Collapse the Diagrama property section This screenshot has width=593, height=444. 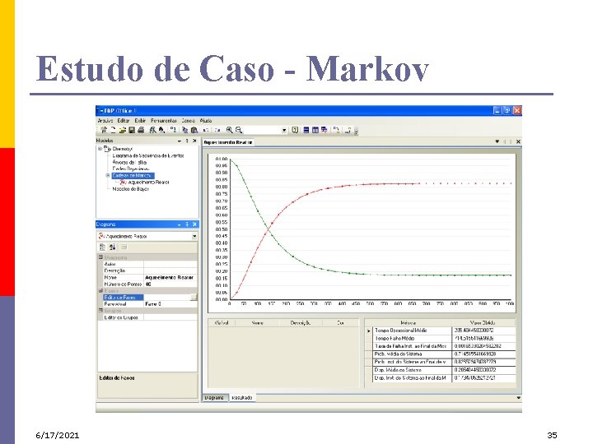click(x=101, y=257)
